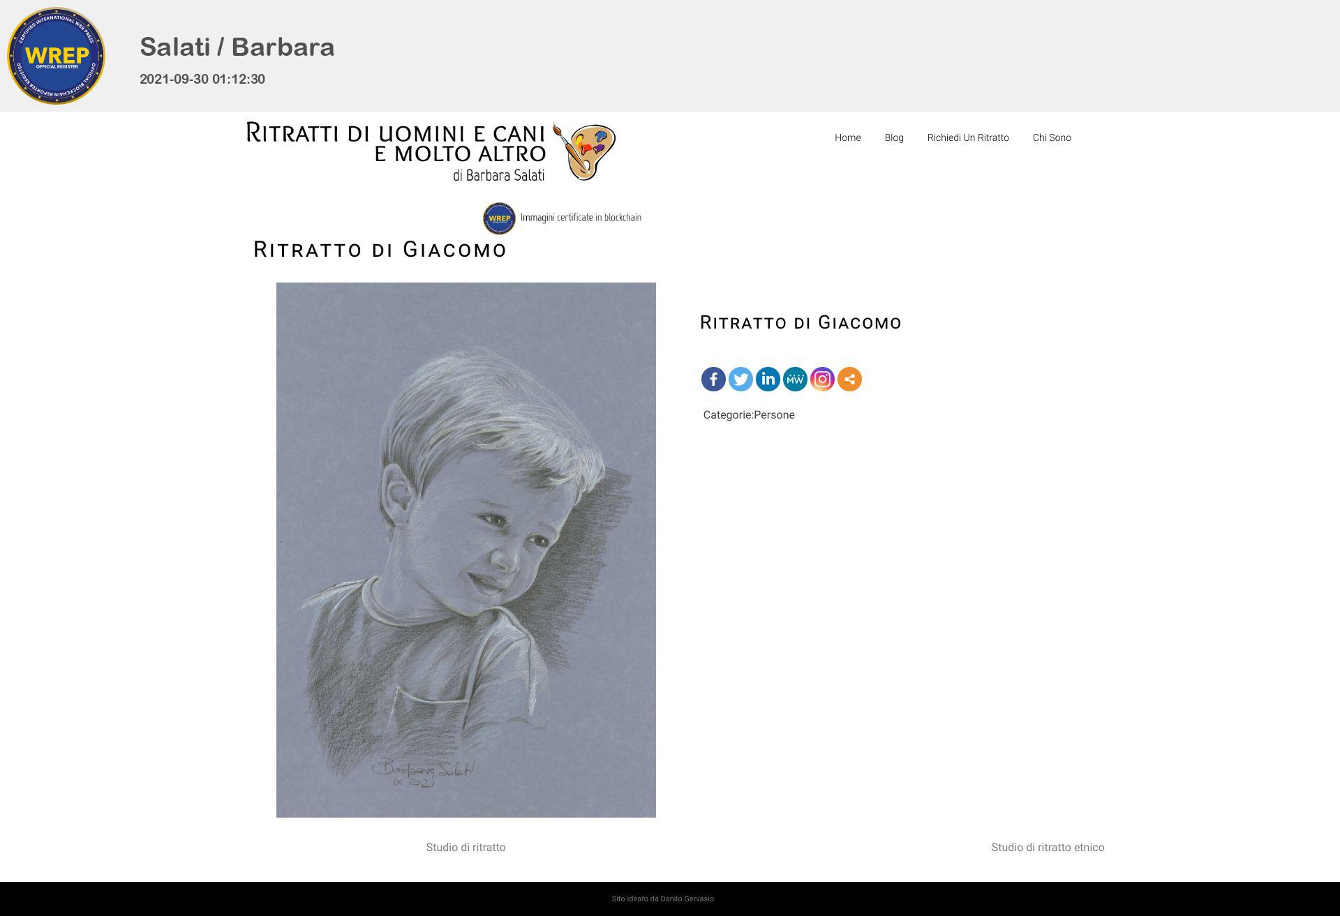Click the MeWe share icon
Screen dimensions: 1340x916
(x=795, y=380)
